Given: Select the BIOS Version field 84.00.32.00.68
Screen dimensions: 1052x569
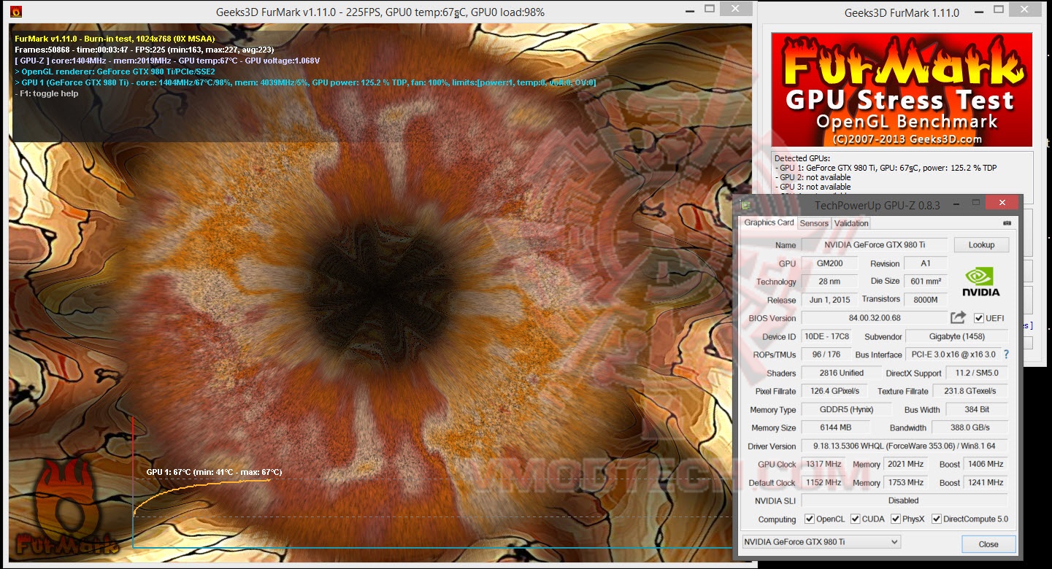Looking at the screenshot, I should 875,318.
